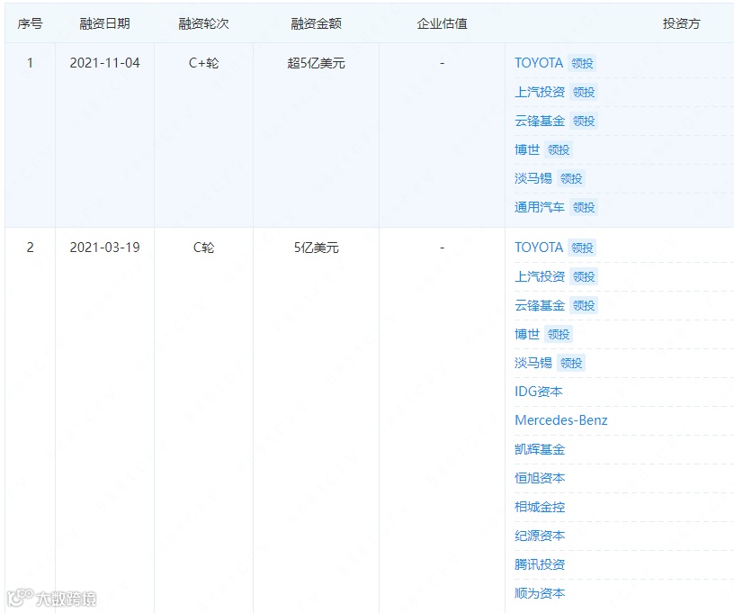
Task: Select the 投资方 column header
Action: click(681, 23)
